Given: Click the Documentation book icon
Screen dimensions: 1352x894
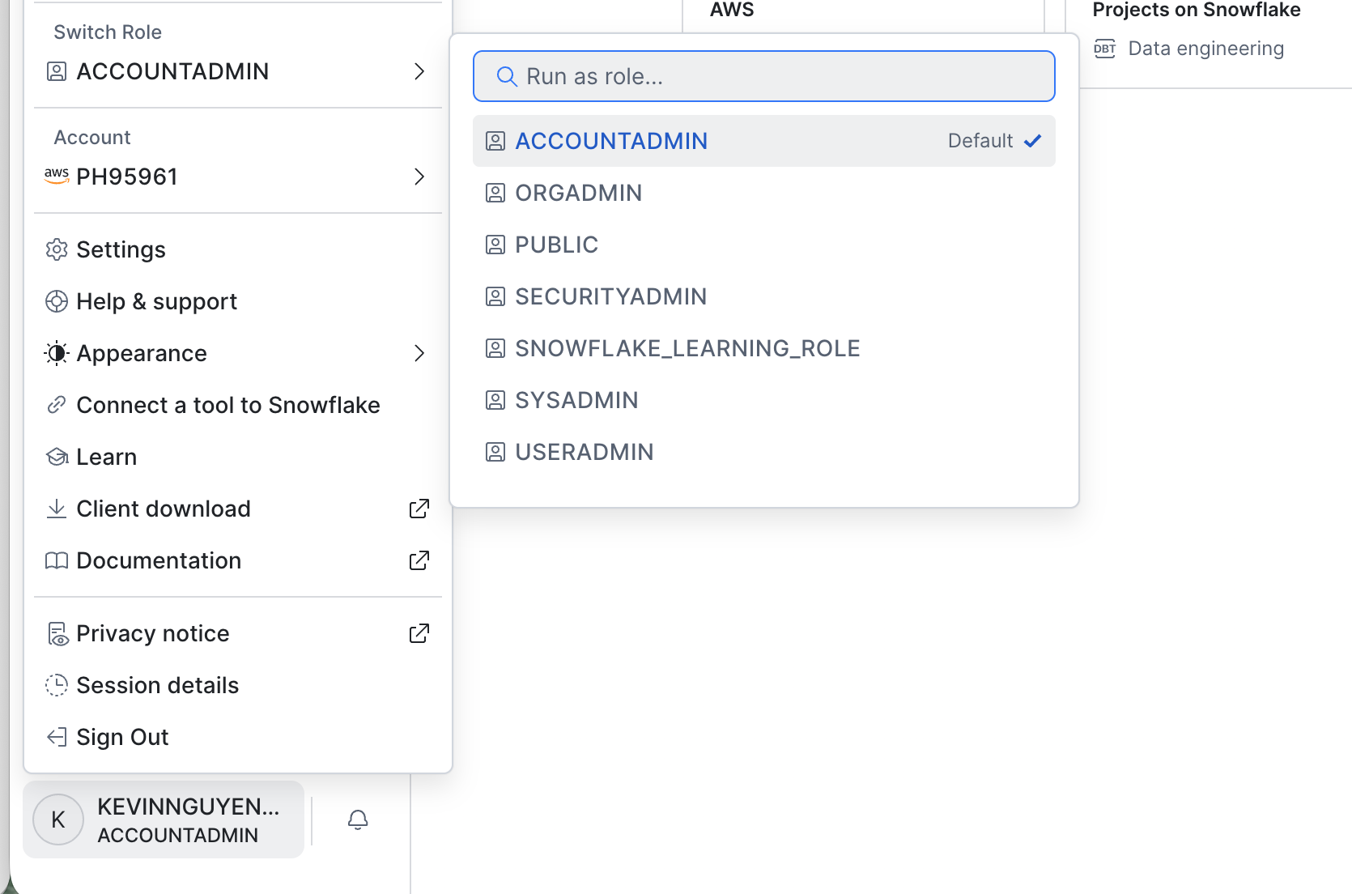Looking at the screenshot, I should coord(57,560).
